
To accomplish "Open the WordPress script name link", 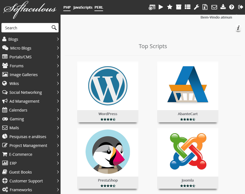I will point(108,114).
